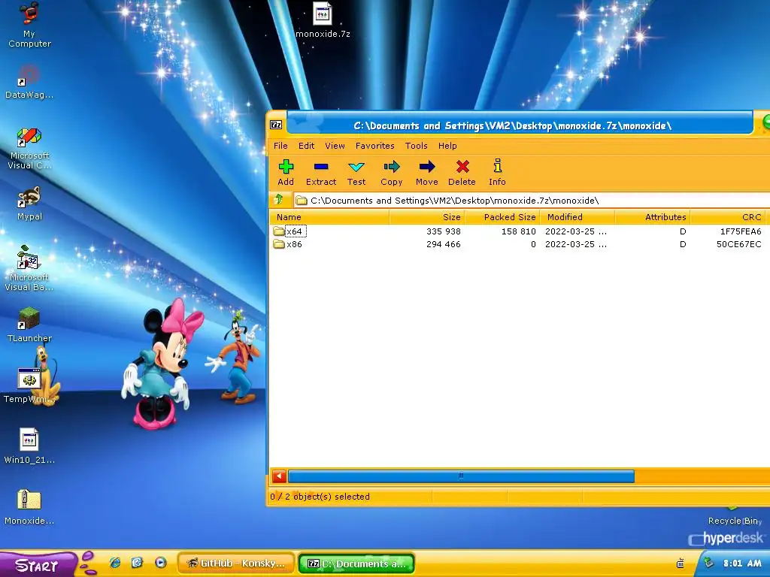Open the File menu
The width and height of the screenshot is (770, 577).
click(281, 146)
